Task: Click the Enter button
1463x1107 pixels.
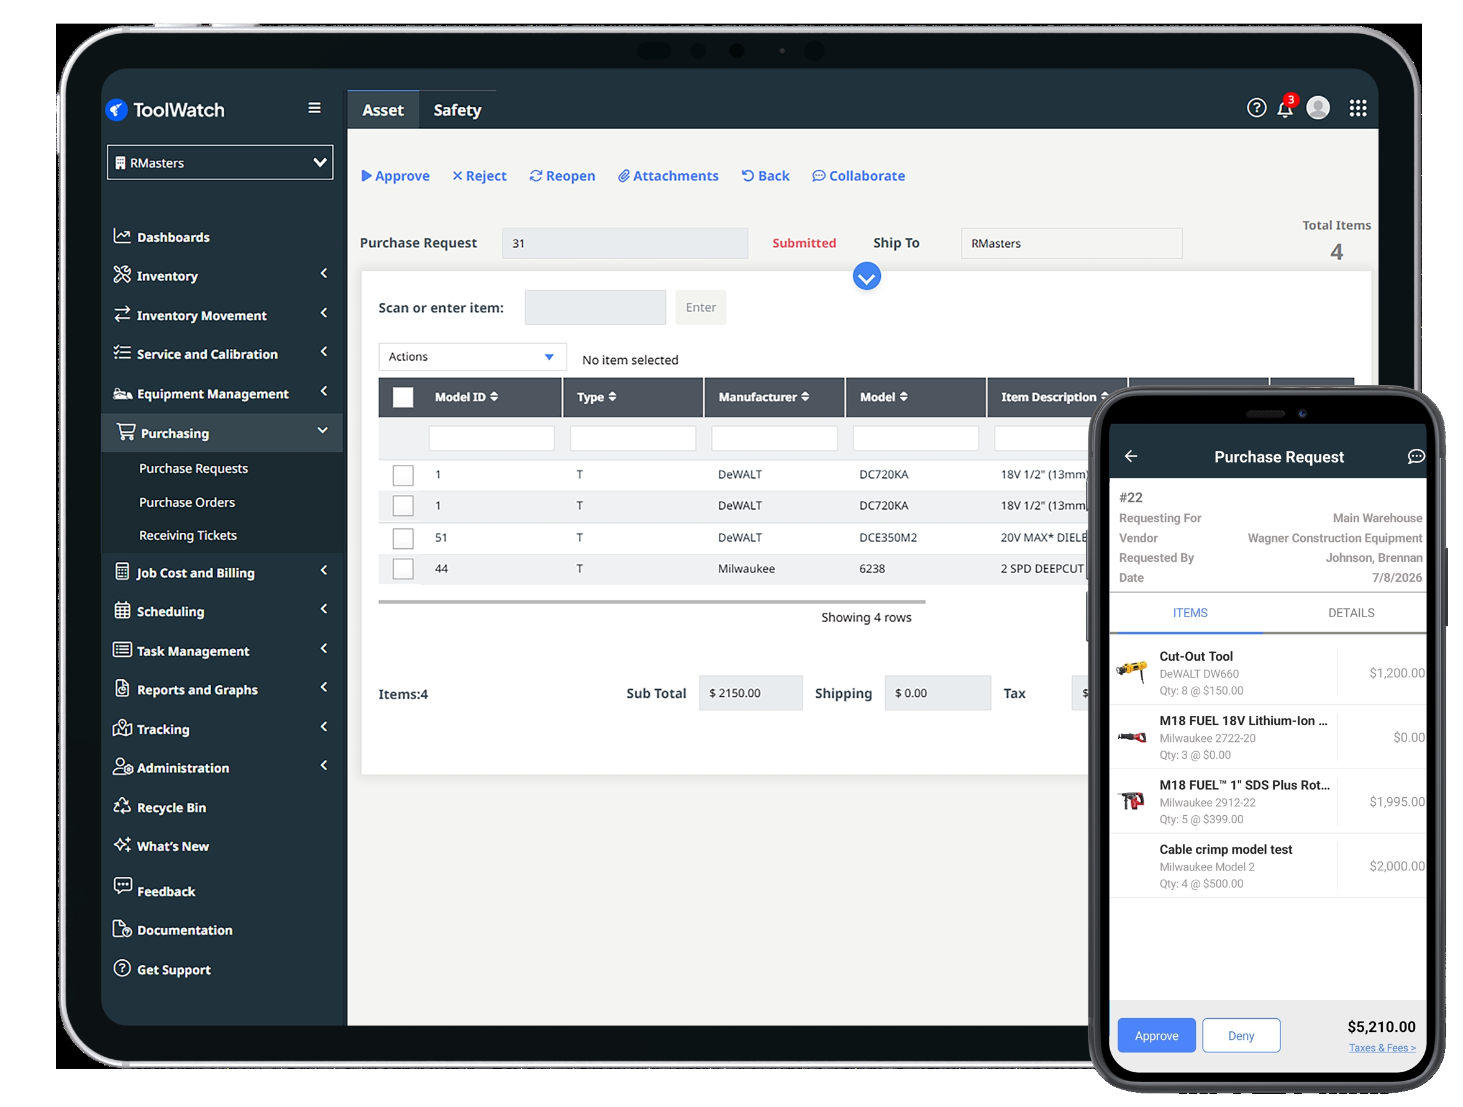Action: [700, 307]
